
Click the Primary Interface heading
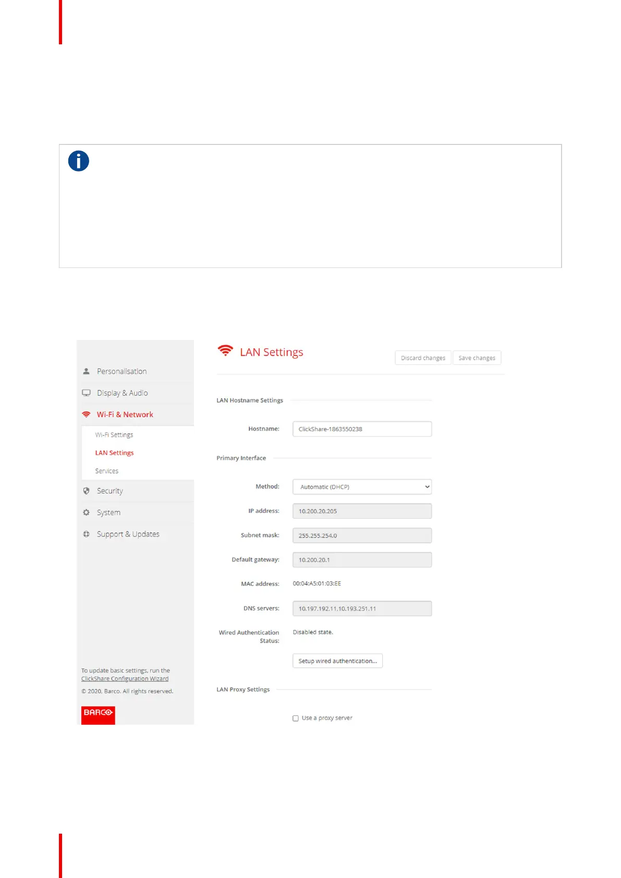pos(241,458)
